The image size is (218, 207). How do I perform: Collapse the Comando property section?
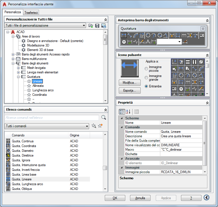click(x=122, y=127)
